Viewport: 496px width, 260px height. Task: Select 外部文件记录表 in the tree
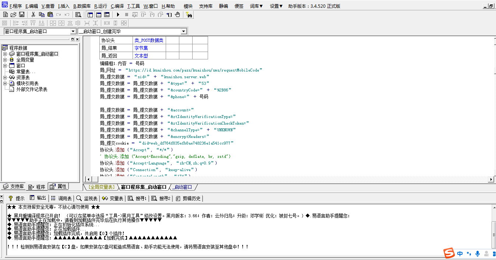coord(32,89)
